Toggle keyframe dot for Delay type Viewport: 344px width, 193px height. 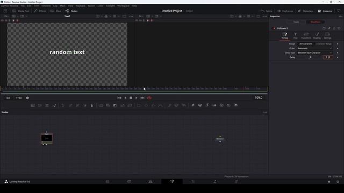338,53
